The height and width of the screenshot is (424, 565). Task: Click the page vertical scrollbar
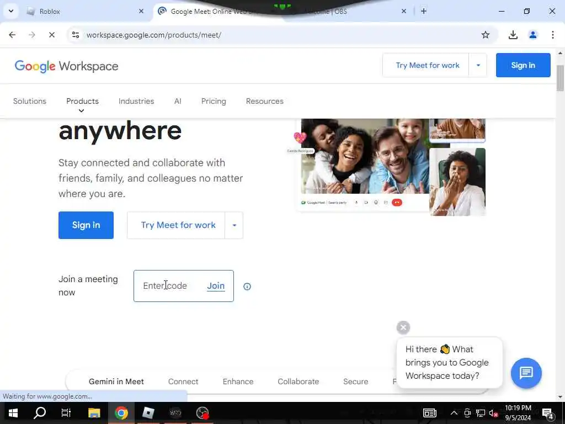pos(560,78)
